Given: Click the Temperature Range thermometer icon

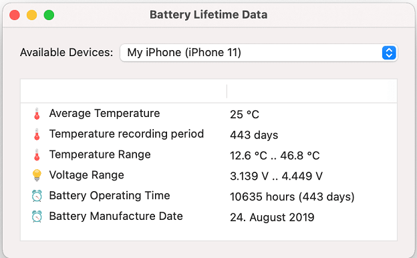Looking at the screenshot, I should 37,155.
